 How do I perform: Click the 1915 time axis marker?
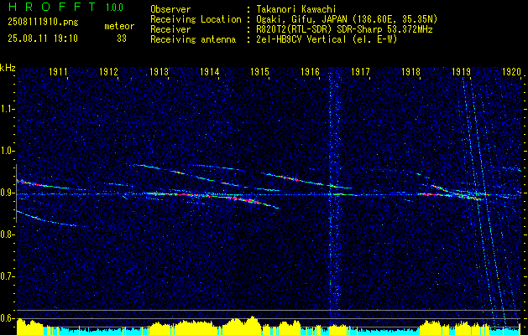coord(259,72)
